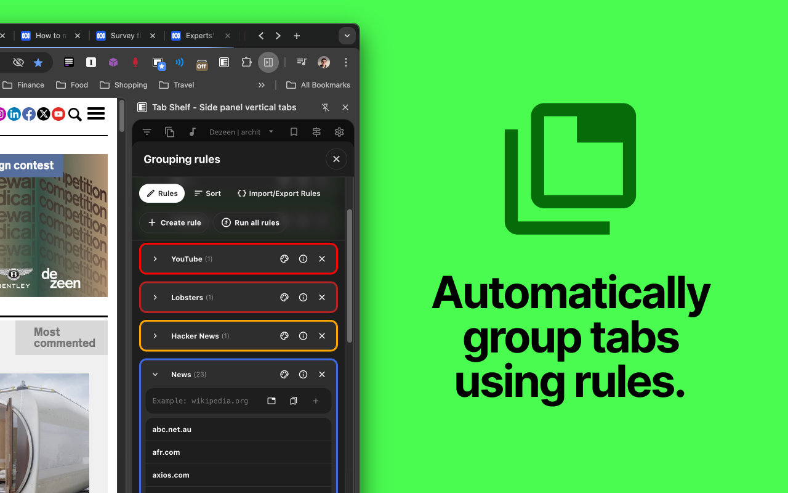
Task: Expand the Hacker News rule group
Action: coord(155,336)
